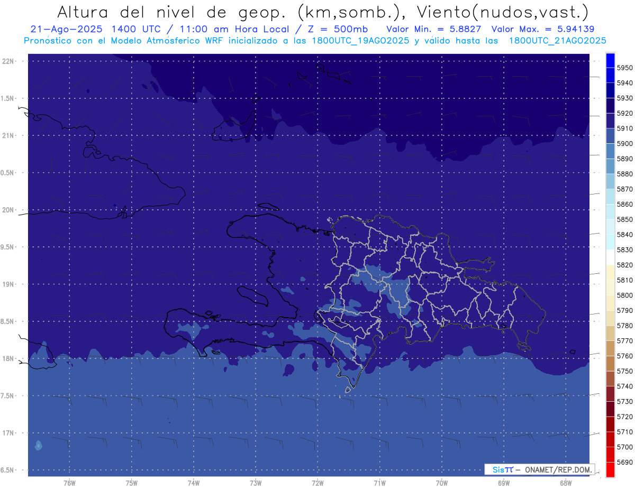635x490 pixels.
Task: Click the '18N' latitude axis label
Action: point(8,358)
